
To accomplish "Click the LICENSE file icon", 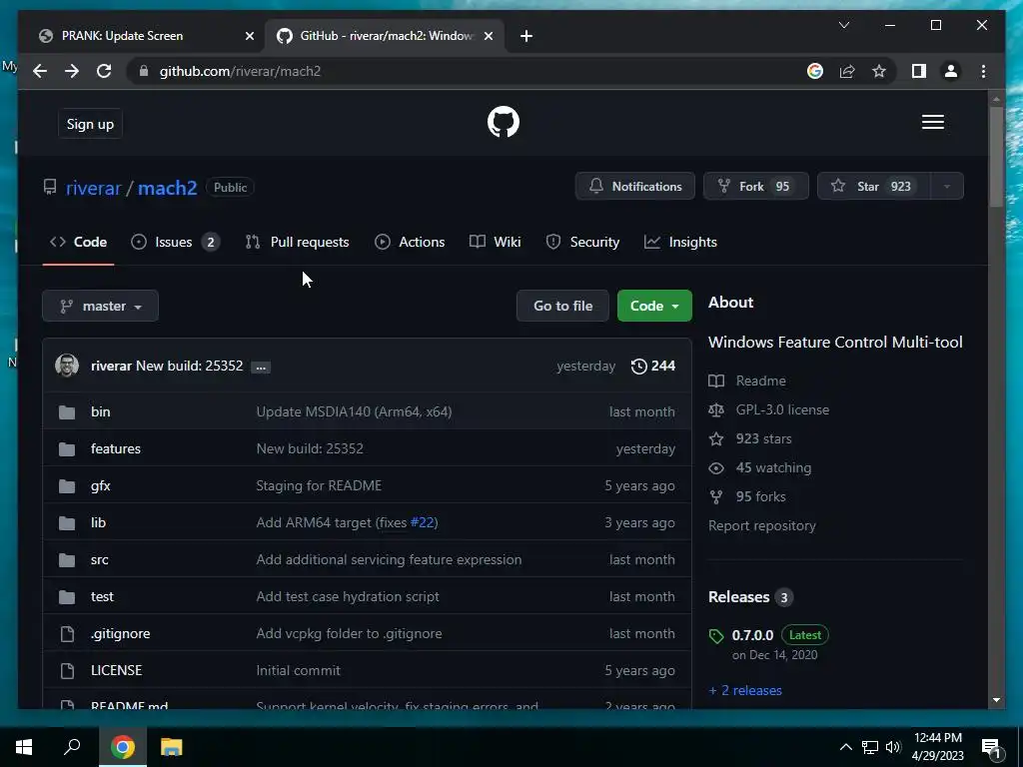I will coord(67,670).
